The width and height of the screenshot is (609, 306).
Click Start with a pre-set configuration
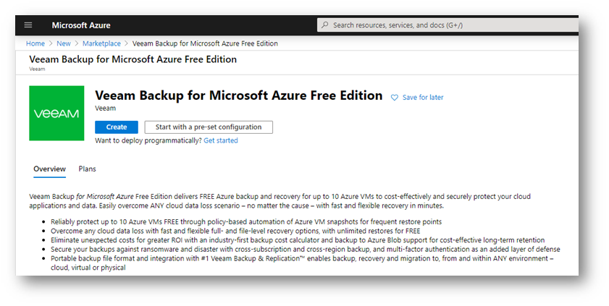click(x=209, y=127)
